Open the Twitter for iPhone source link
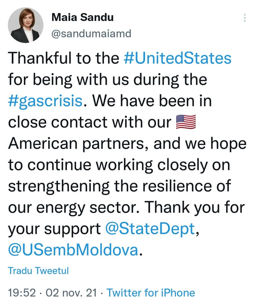Screen dimensions: 258x305 coord(151,292)
